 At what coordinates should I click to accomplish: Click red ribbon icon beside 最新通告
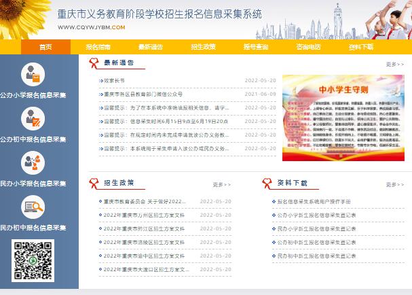pyautogui.click(x=94, y=63)
